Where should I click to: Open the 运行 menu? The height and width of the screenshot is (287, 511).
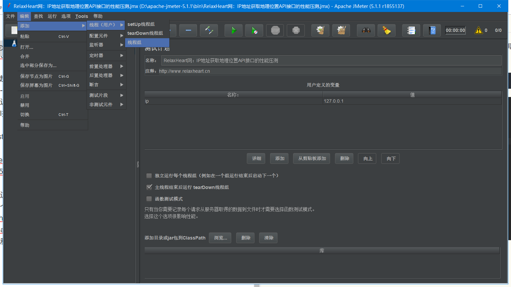(52, 16)
